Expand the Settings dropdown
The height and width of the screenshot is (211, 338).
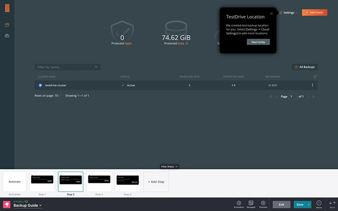(288, 13)
